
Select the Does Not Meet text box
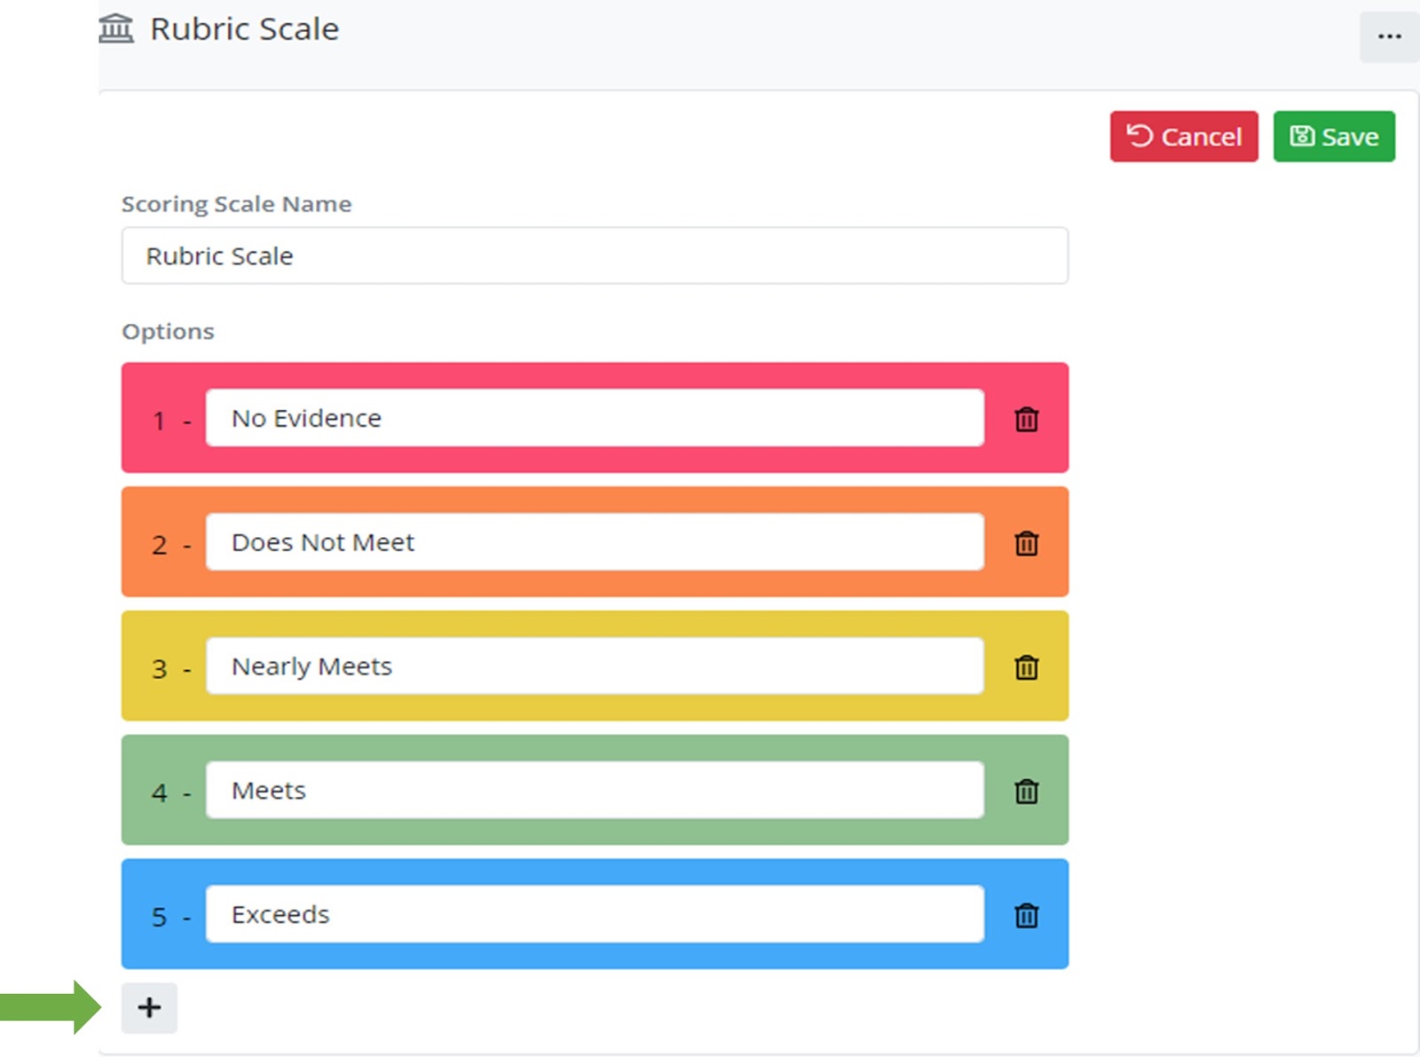594,542
